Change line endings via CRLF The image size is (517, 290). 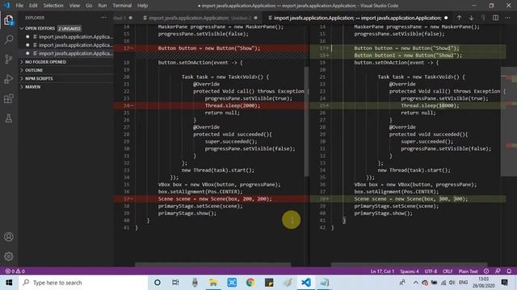(447, 271)
